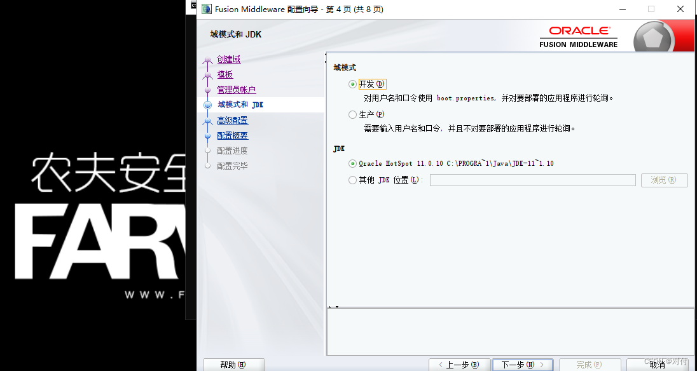The height and width of the screenshot is (371, 697).
Task: Close the Fusion Middleware wizard window
Action: [x=680, y=9]
